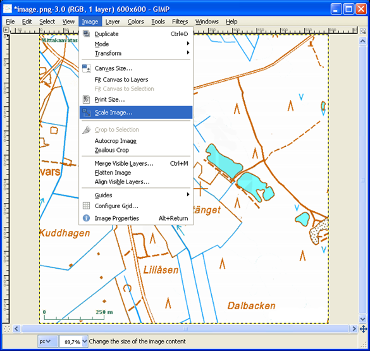The height and width of the screenshot is (351, 370).
Task: Choose Image Properties entry
Action: [x=136, y=218]
